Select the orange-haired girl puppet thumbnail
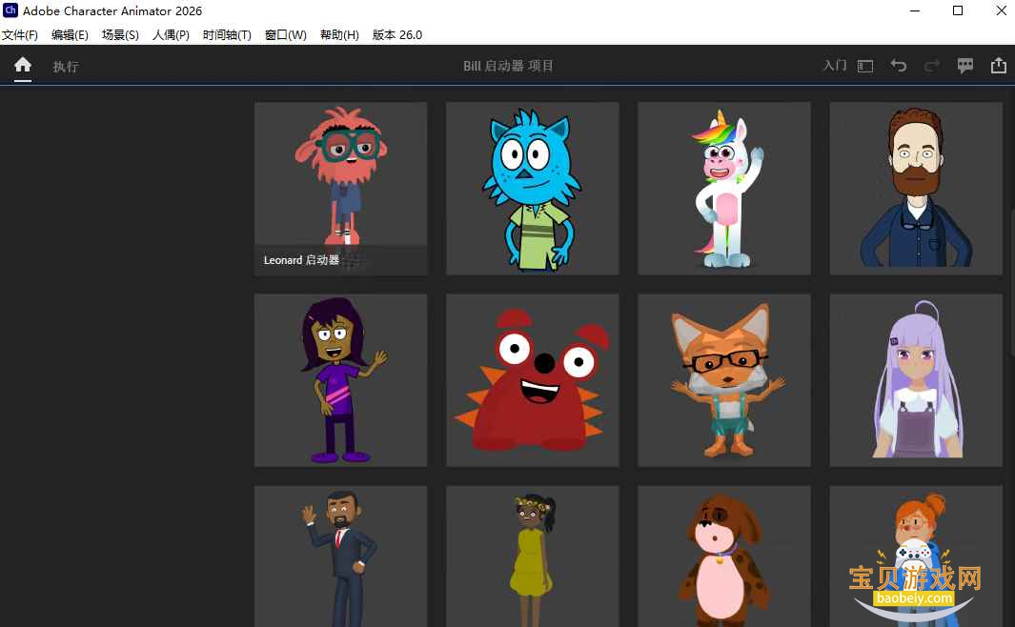1015x627 pixels. (x=916, y=556)
